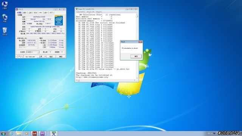
Task: Click the 'Loop 1 finished' line
Action: 95,25
